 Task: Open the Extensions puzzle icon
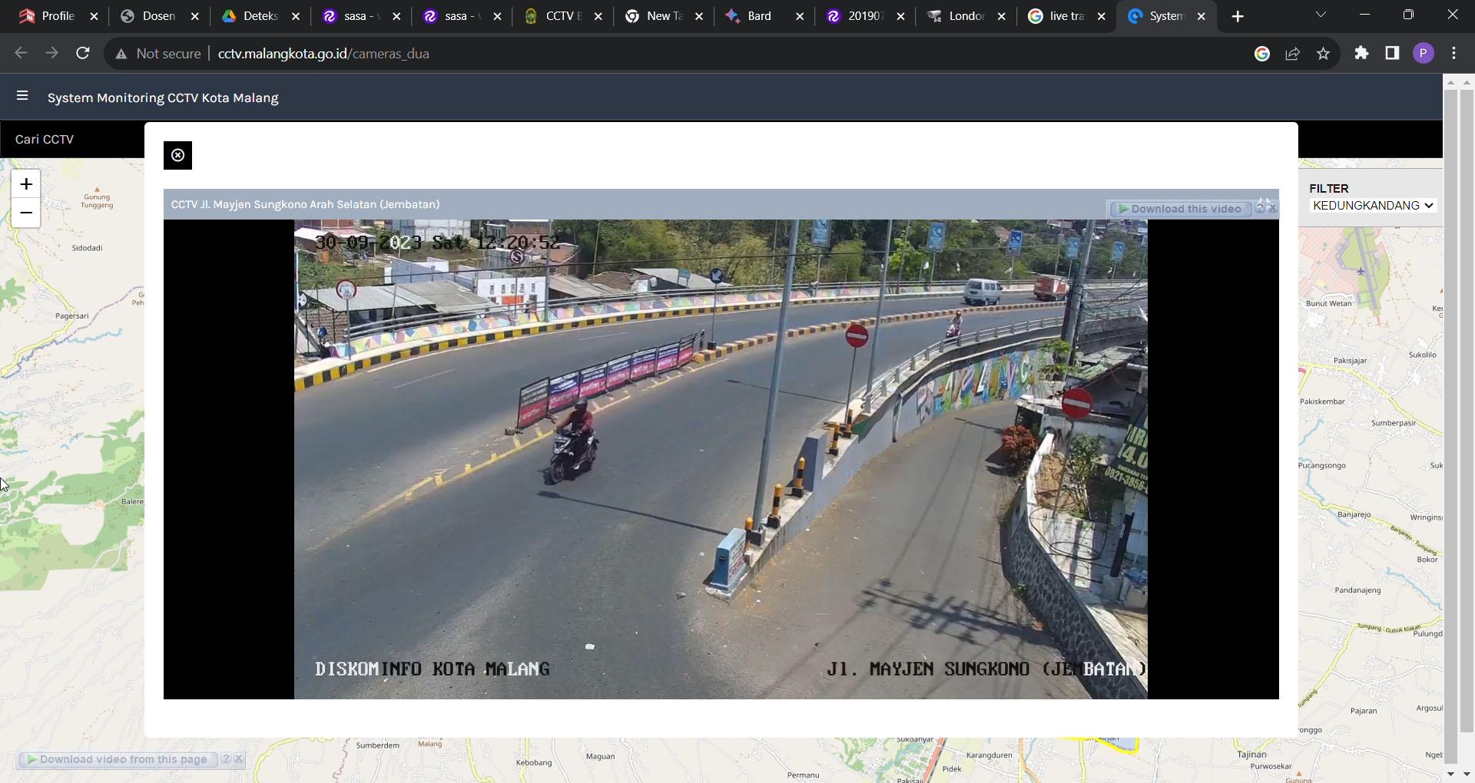[x=1361, y=53]
